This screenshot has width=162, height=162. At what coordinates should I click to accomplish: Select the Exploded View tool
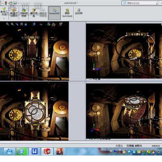[34, 13]
